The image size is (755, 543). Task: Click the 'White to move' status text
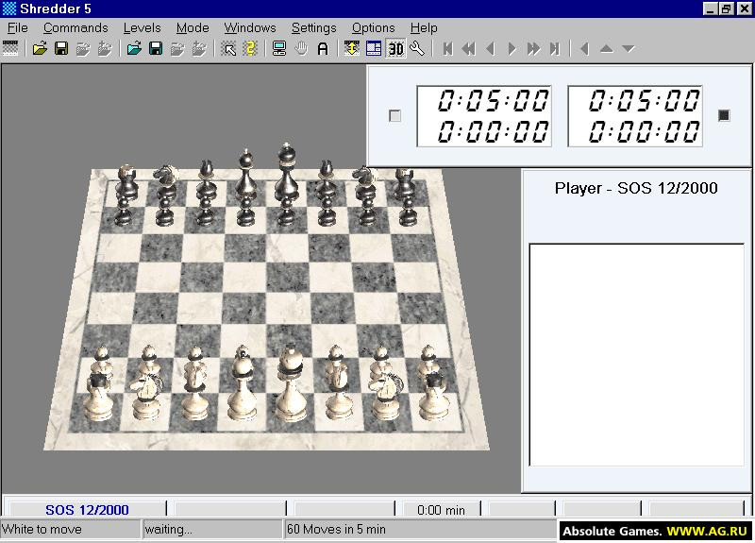42,529
